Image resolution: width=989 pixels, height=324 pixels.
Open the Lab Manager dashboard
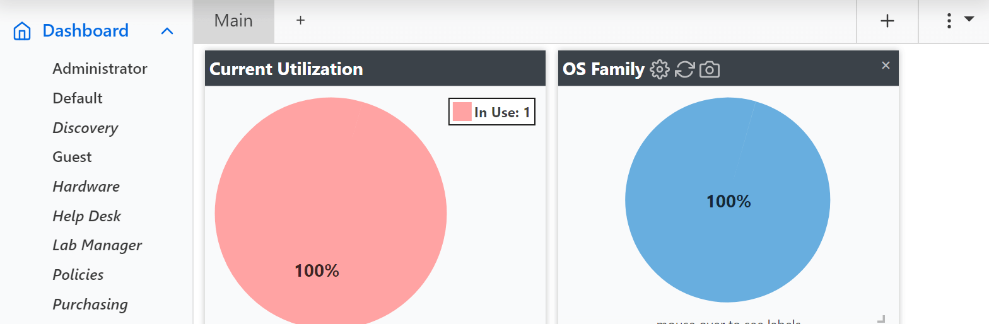coord(97,245)
